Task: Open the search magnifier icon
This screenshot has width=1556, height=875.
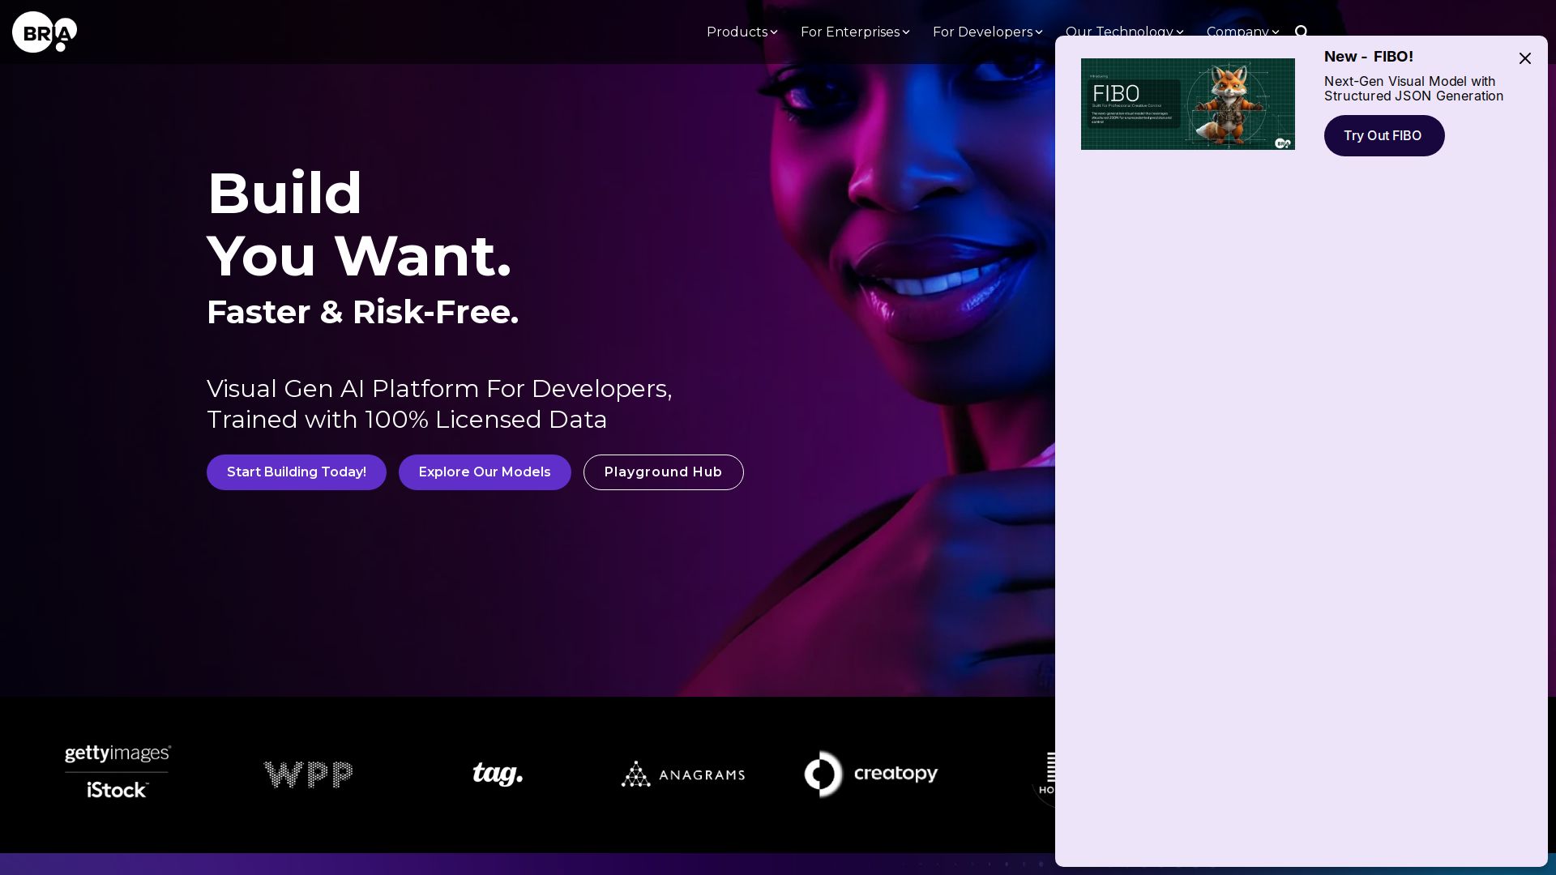Action: pos(1302,32)
